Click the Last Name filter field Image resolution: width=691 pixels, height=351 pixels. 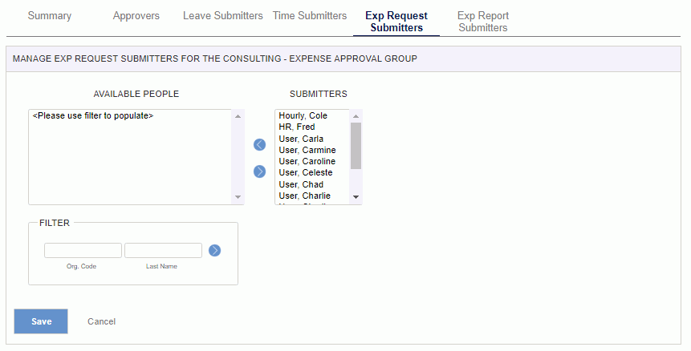(x=163, y=251)
